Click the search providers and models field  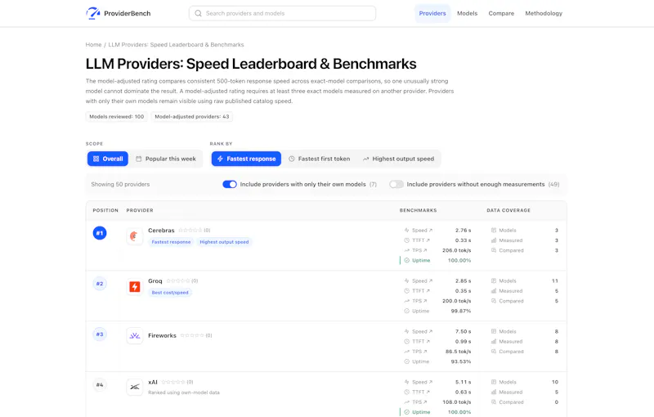(x=282, y=13)
